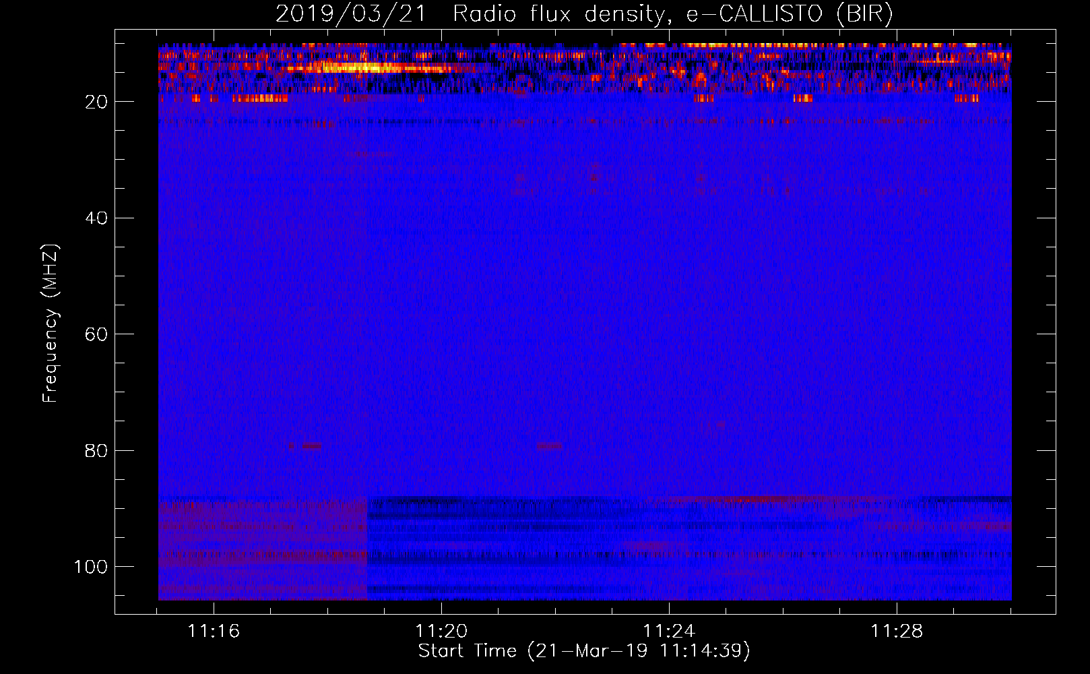
Task: Click the 'Start Time (21-Mar-19 11:14:39)' label
Action: (x=584, y=651)
